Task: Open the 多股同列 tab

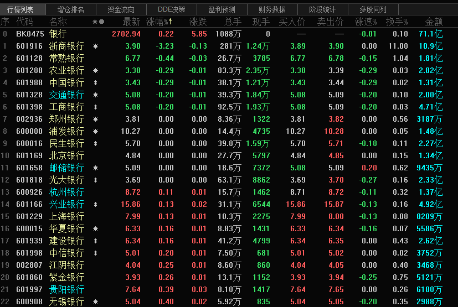Action: tap(373, 9)
